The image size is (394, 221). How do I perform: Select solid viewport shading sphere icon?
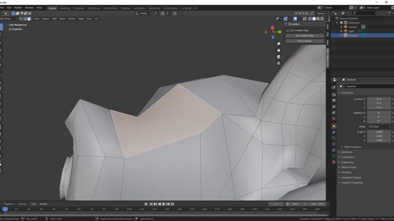click(x=314, y=19)
